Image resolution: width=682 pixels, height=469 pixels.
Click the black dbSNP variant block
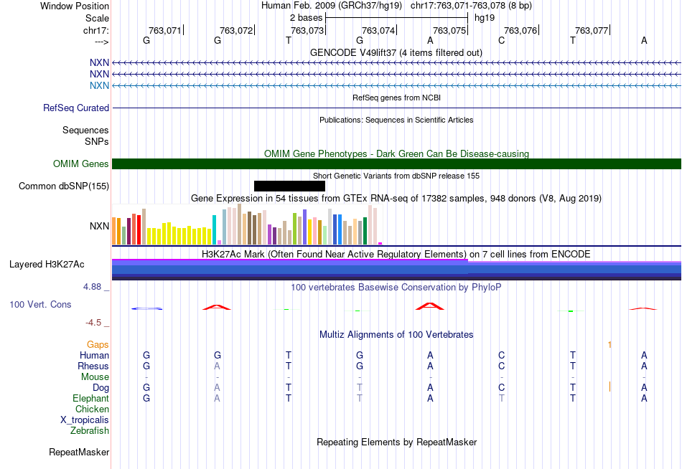click(289, 186)
